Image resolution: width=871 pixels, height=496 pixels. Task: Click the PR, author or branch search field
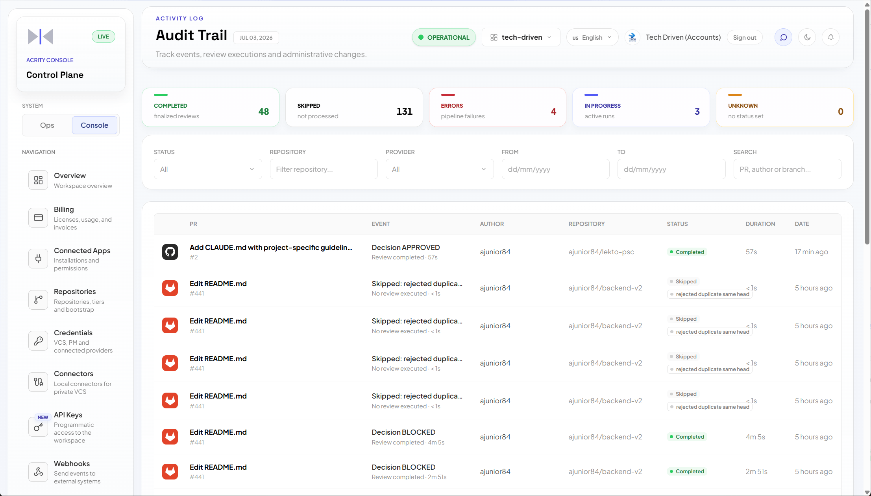[787, 169]
